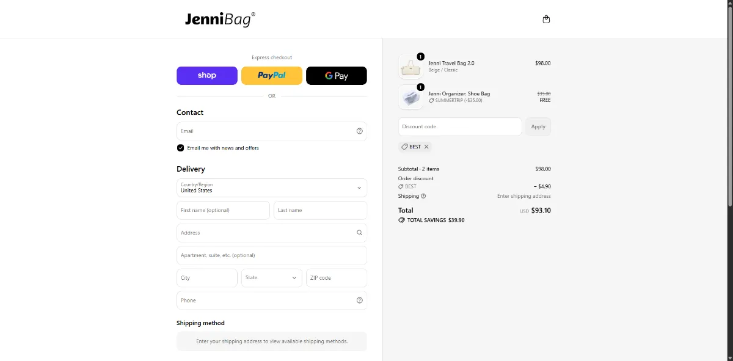The image size is (733, 361).
Task: Choose PayPal express checkout
Action: click(272, 76)
